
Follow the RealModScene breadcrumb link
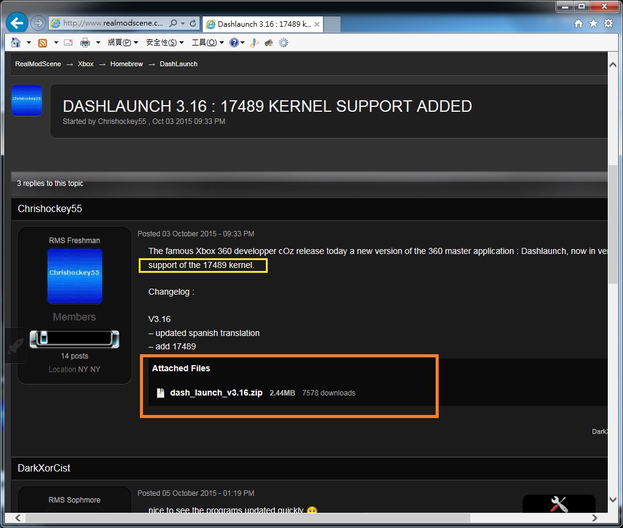coord(38,64)
